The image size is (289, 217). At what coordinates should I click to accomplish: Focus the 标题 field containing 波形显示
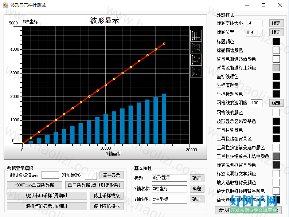pos(169,178)
